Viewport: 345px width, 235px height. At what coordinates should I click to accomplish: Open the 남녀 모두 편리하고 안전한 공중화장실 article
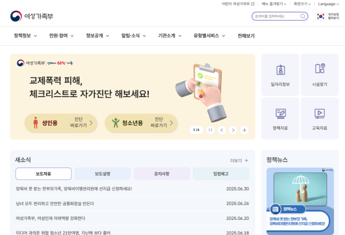coord(55,203)
